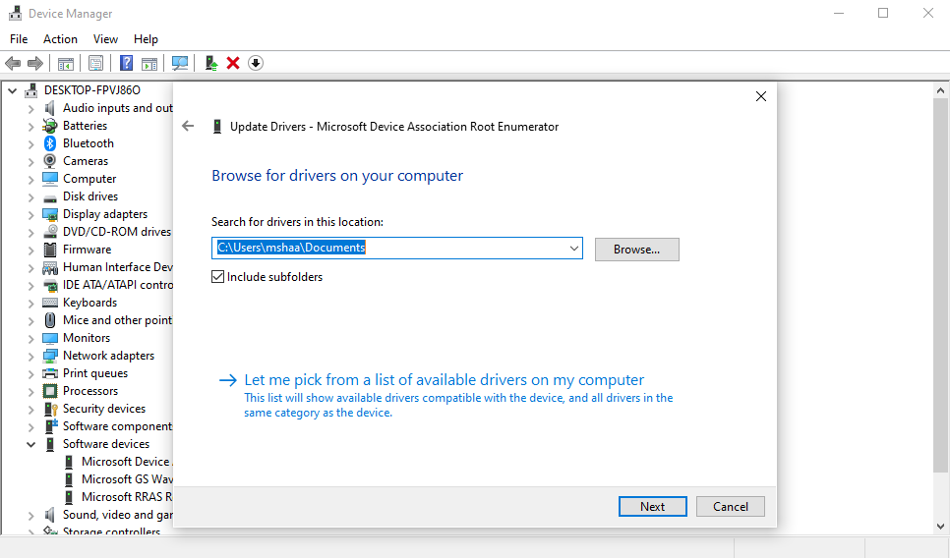Expand the Network adapters node
Viewport: 950px width, 558px height.
pyautogui.click(x=31, y=356)
